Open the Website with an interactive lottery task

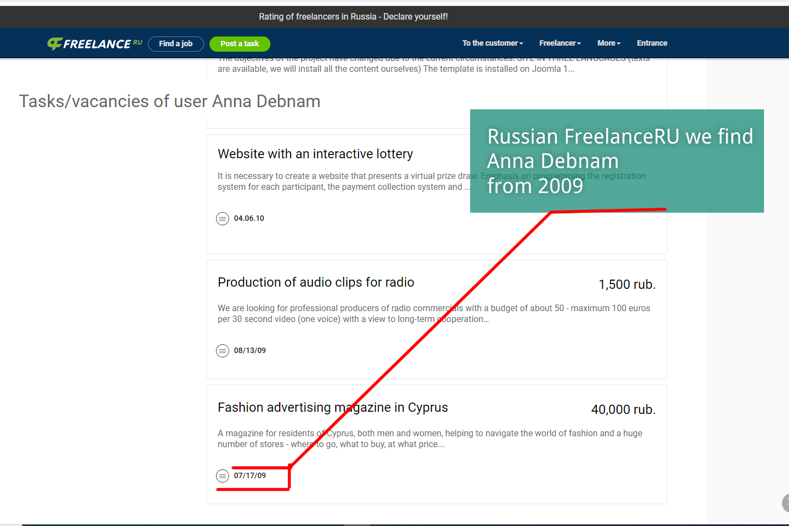point(315,154)
